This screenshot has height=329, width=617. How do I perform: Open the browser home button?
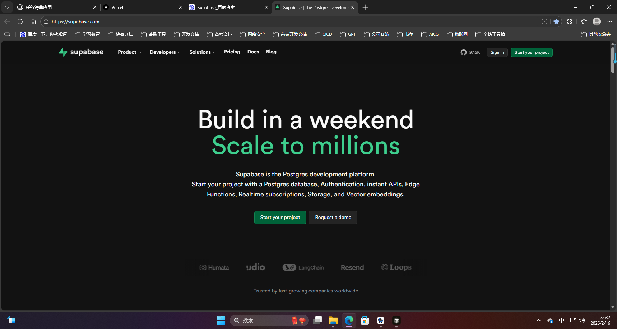pyautogui.click(x=33, y=22)
